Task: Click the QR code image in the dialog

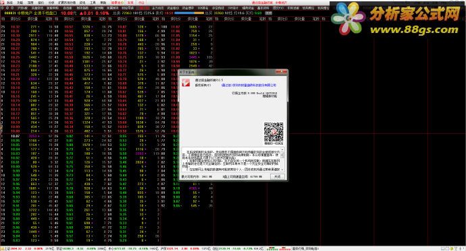Action: coord(274,132)
